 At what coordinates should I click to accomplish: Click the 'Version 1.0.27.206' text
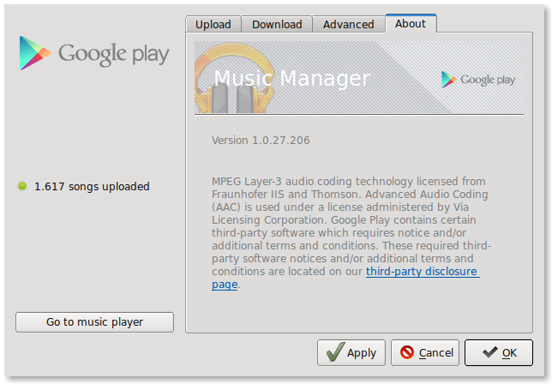[x=261, y=141]
